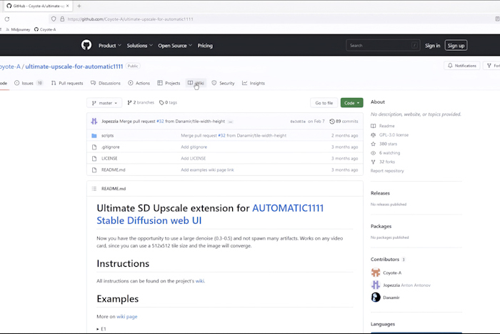Click the "Add .gitignore" commit message
The image size is (500, 334).
[x=194, y=147]
